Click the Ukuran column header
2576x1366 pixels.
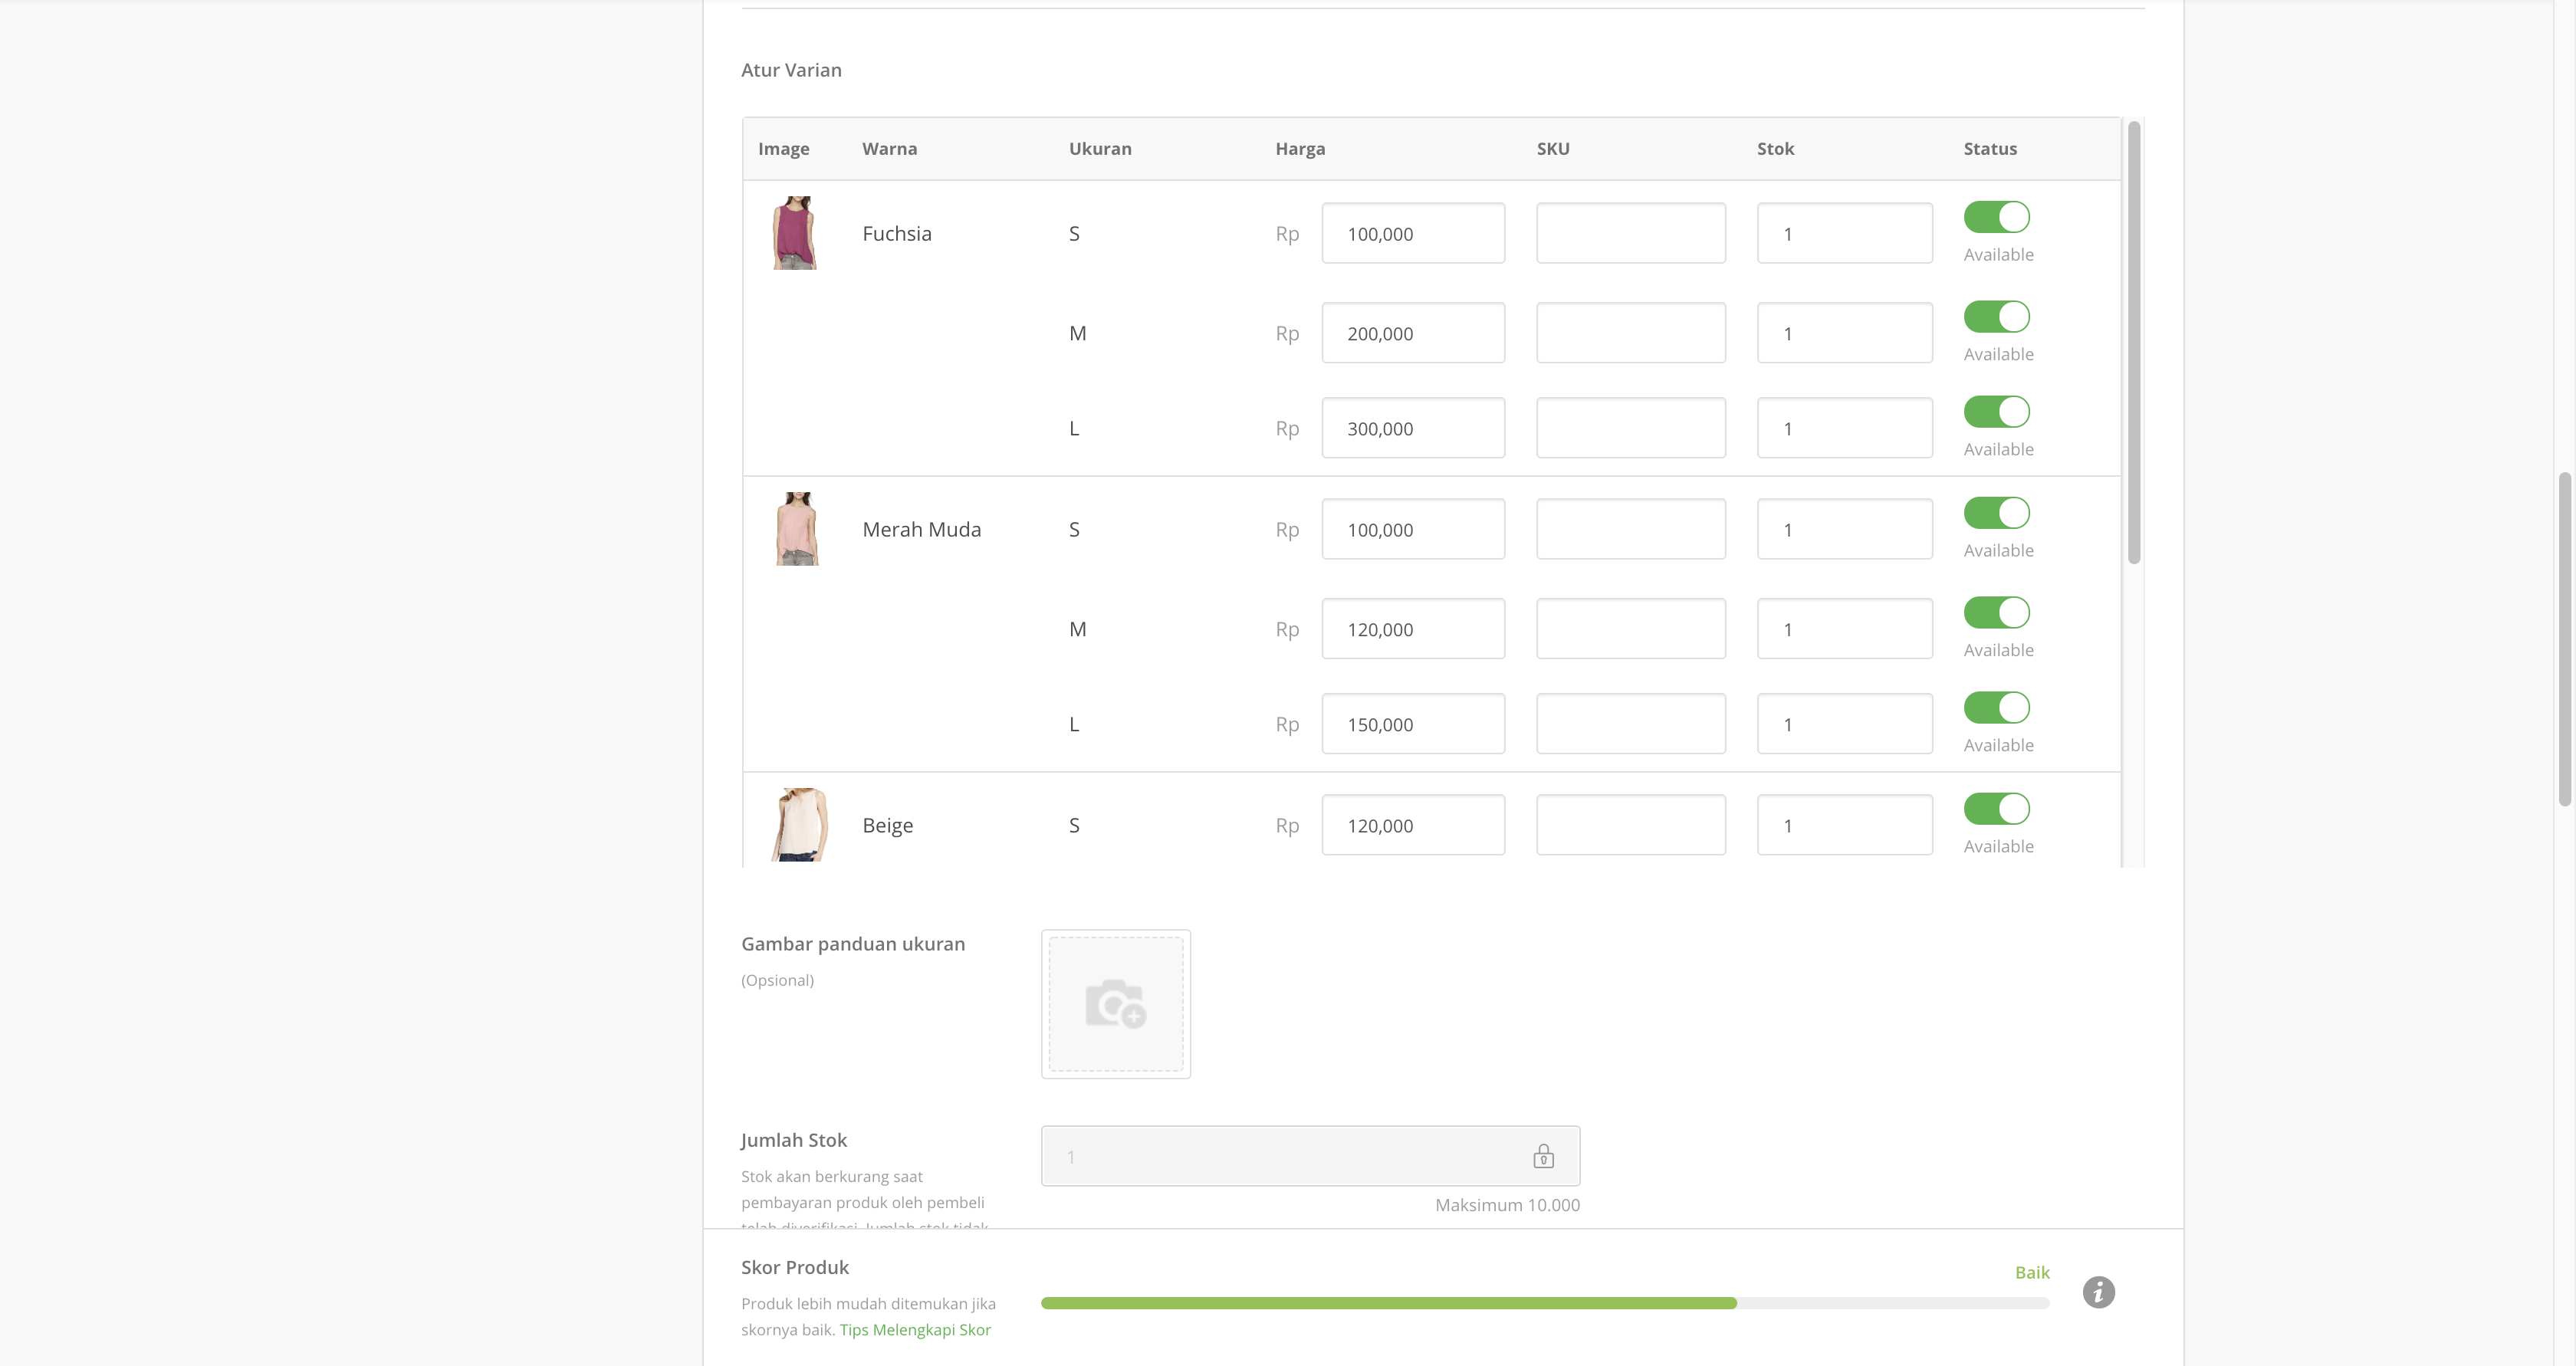click(x=1100, y=148)
